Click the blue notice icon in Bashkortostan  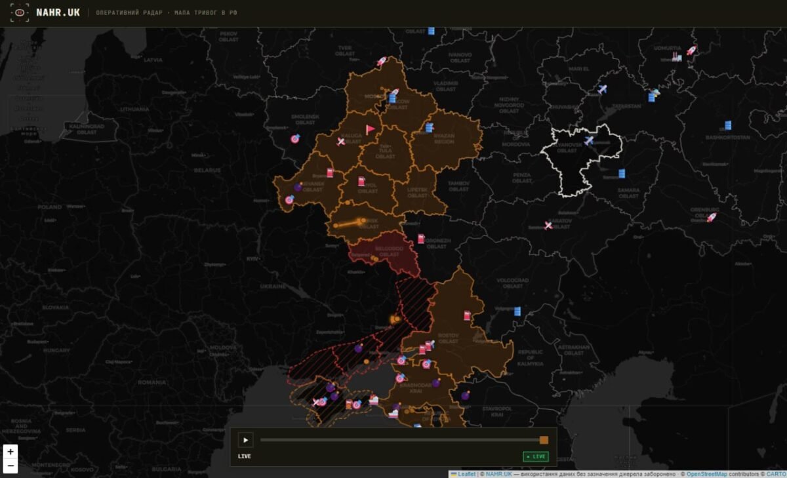[x=728, y=125]
